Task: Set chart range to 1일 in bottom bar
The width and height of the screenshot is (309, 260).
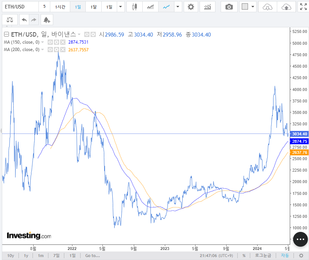Action: [72, 256]
